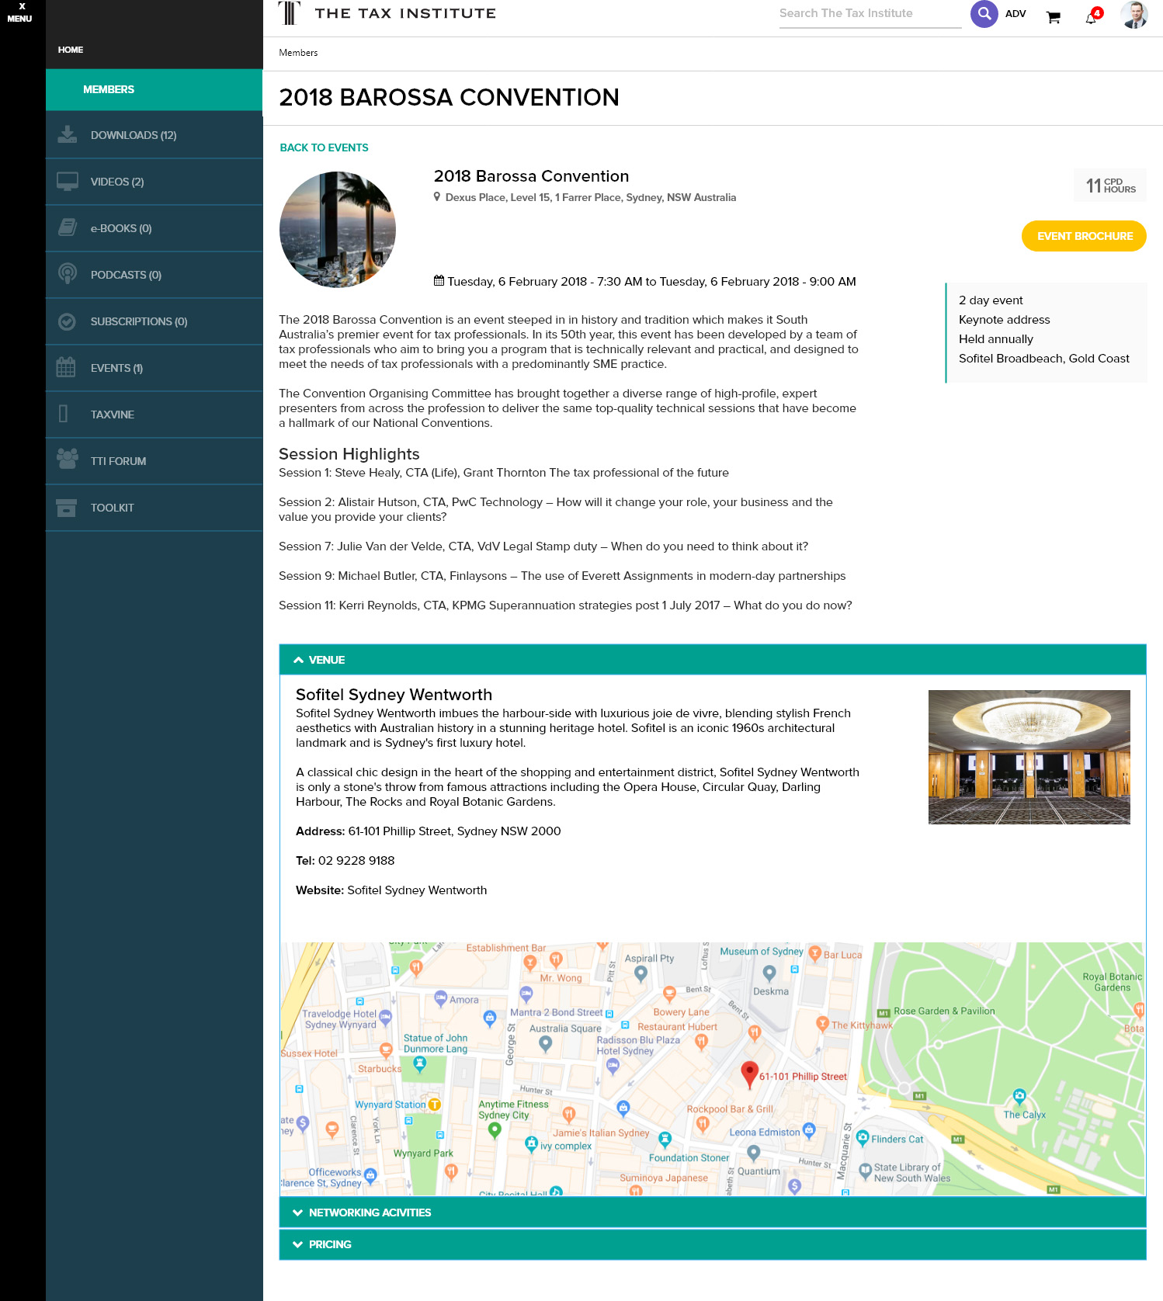Screen dimensions: 1163x1301
Task: Click the red 61-101 Phillip Street map pin
Action: coord(749,1074)
